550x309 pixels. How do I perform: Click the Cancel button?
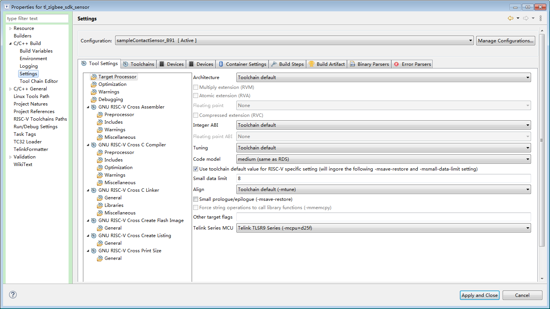[x=522, y=295]
